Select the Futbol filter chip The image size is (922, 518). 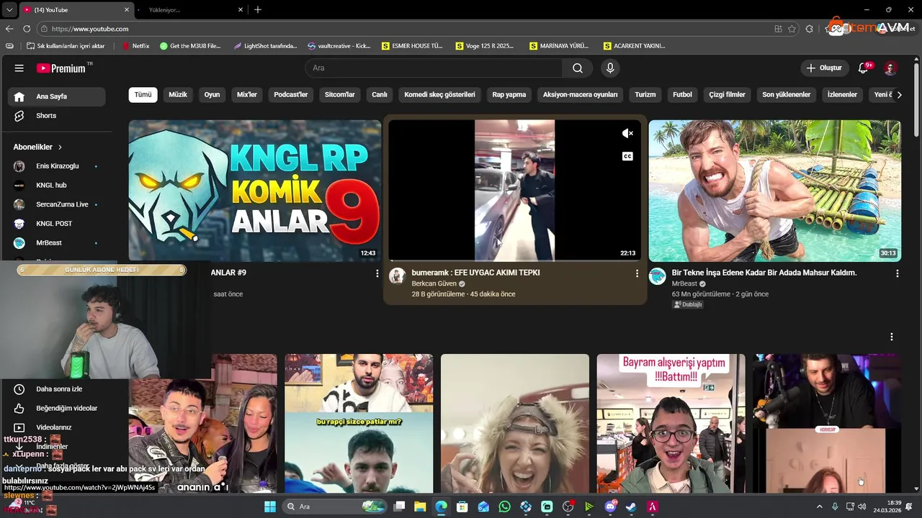point(682,95)
